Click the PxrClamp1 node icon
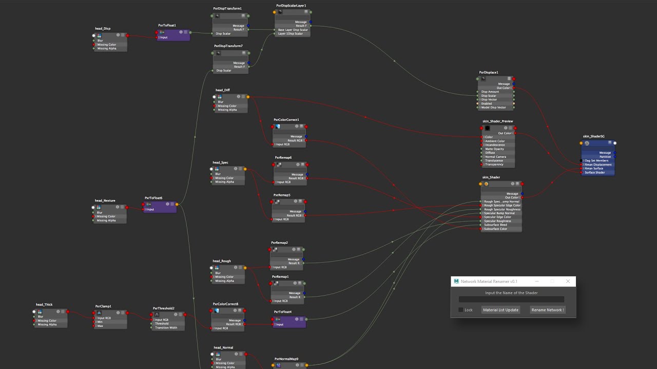 pos(100,313)
